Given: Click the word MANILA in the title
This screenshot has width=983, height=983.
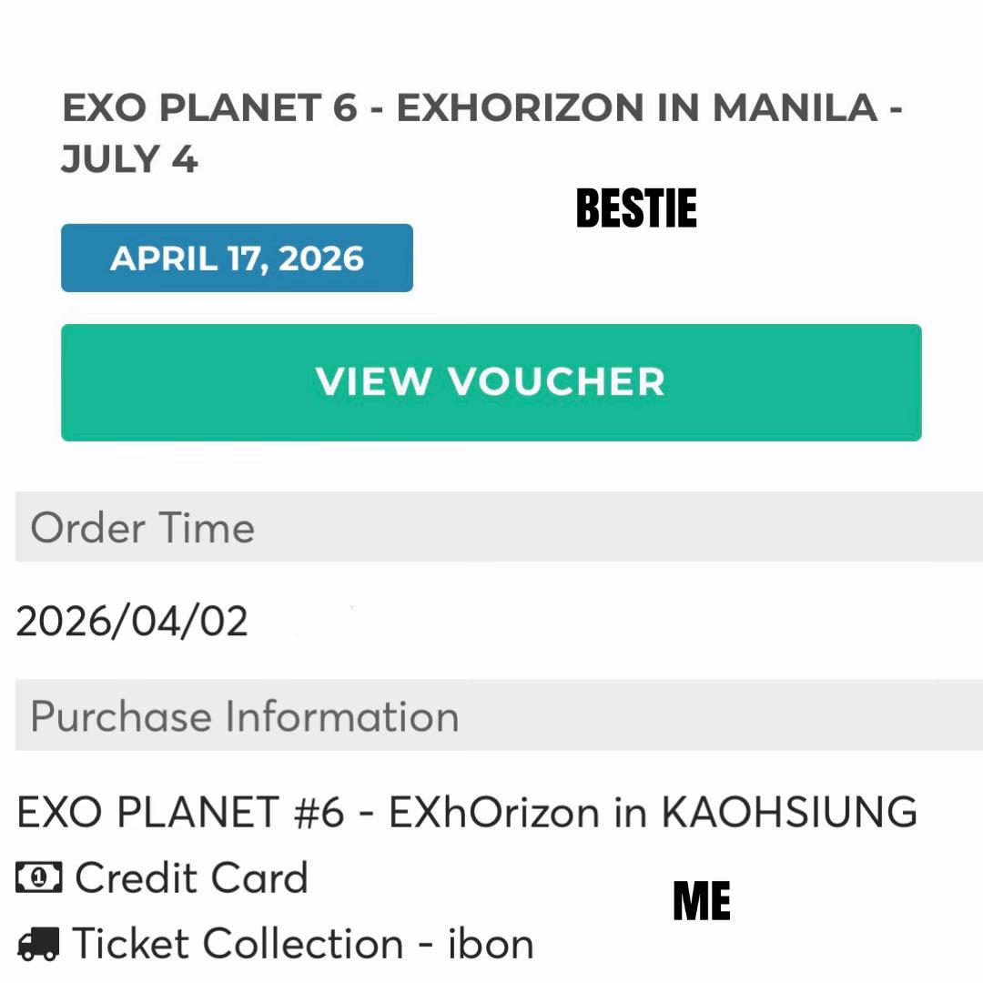Looking at the screenshot, I should (795, 107).
